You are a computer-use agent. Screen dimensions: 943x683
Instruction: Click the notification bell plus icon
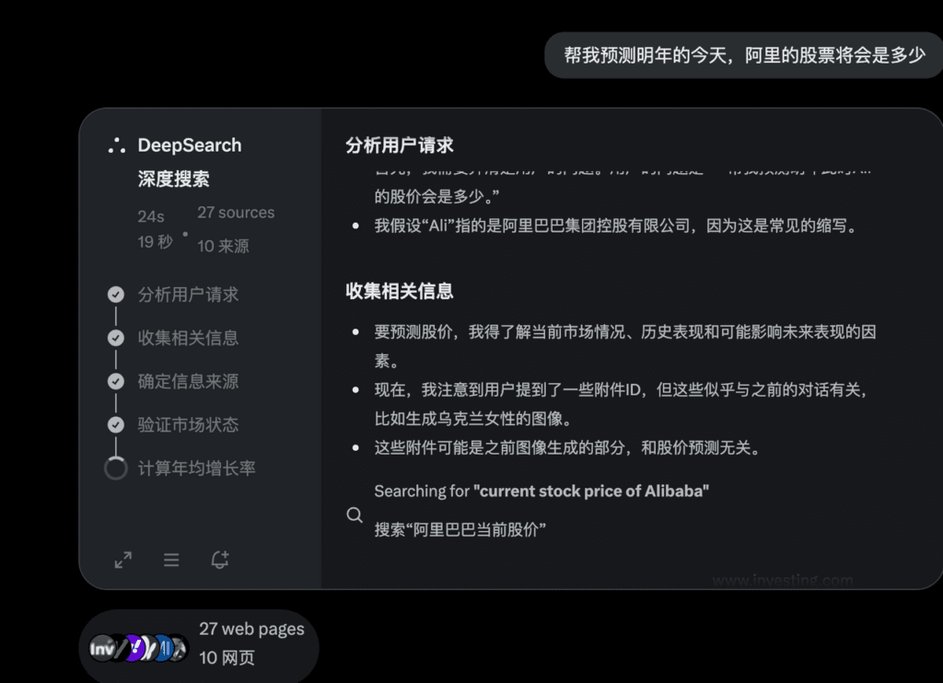click(x=220, y=560)
